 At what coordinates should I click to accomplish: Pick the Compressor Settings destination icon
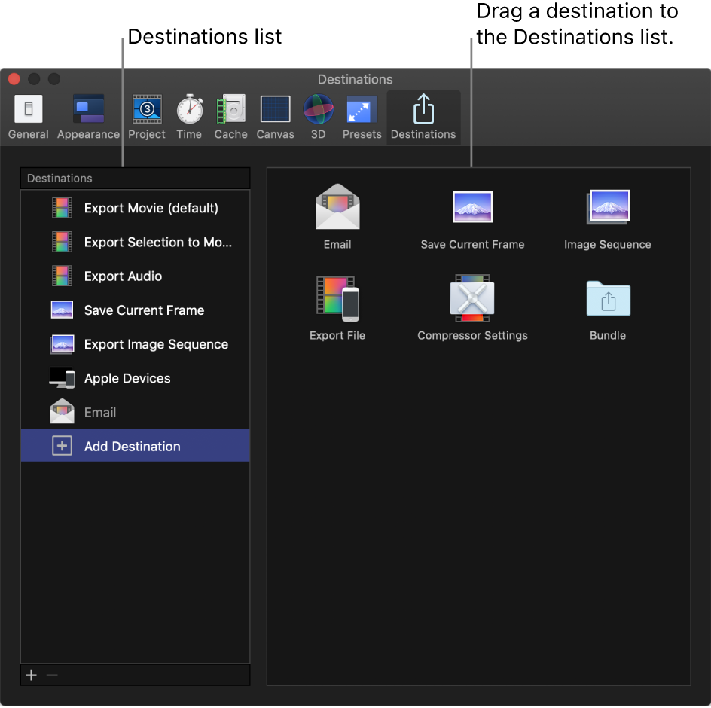click(x=472, y=298)
